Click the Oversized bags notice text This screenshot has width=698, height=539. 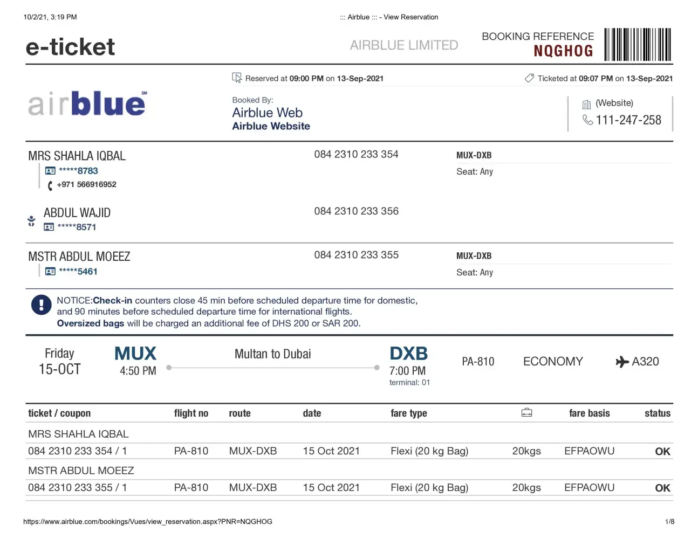click(x=209, y=323)
